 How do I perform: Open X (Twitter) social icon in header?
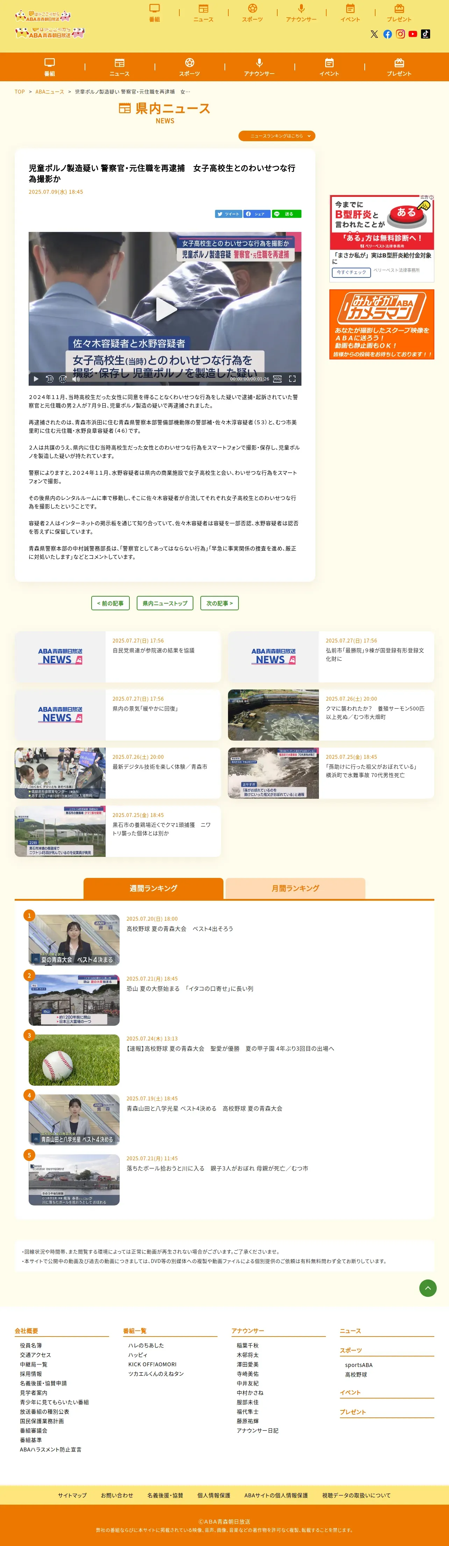[374, 34]
